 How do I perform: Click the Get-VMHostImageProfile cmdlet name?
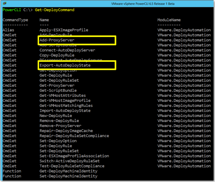click(x=65, y=101)
